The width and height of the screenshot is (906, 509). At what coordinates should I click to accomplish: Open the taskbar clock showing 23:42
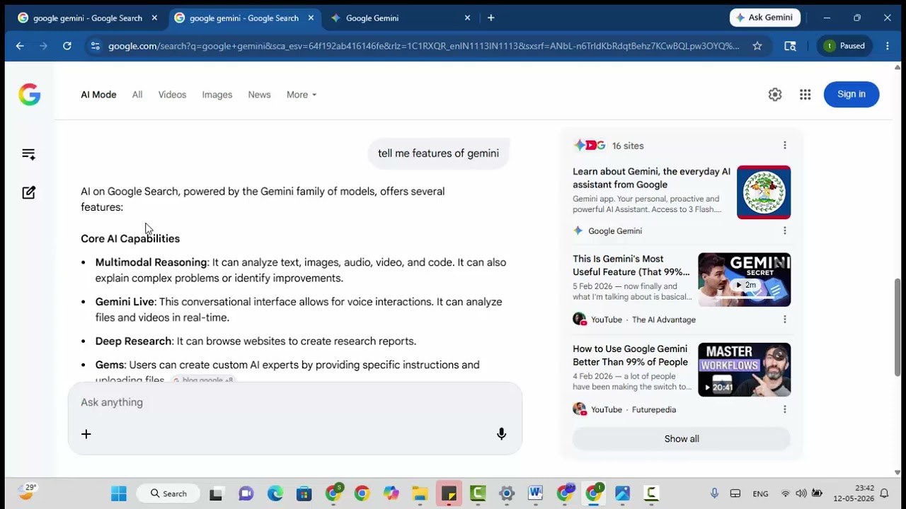[854, 493]
